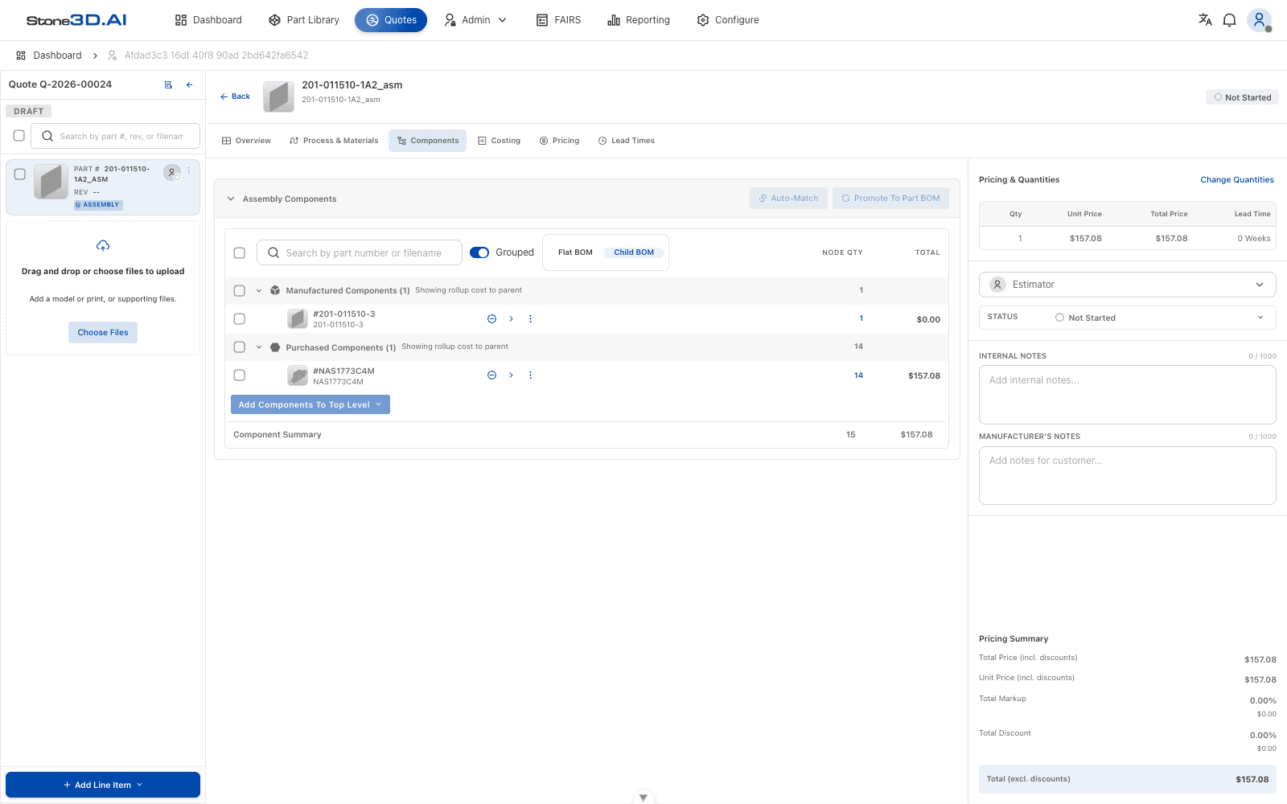Open the Lead Times tab

(626, 141)
